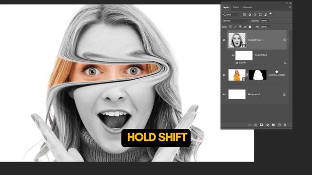
Task: Open the Layers panel menu icon
Action: 290,7
